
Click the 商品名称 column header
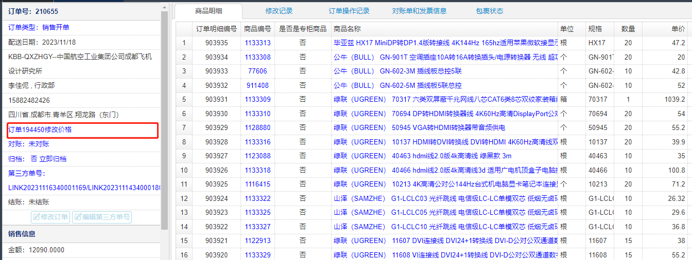click(445, 29)
